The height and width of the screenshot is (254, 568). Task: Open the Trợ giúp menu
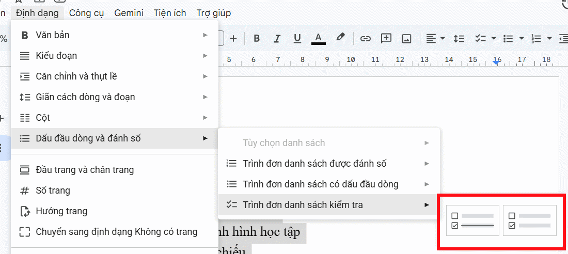point(214,13)
